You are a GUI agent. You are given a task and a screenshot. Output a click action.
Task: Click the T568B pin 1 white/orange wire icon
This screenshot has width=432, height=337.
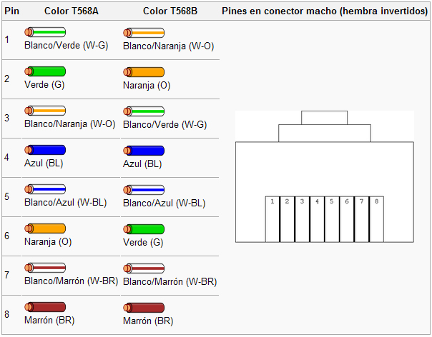tap(144, 33)
